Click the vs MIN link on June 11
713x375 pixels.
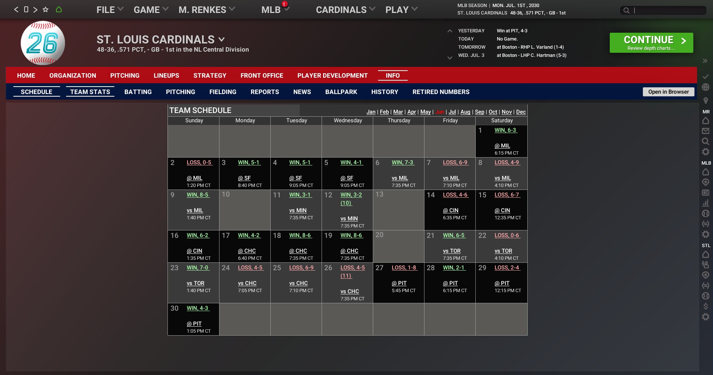pos(298,210)
